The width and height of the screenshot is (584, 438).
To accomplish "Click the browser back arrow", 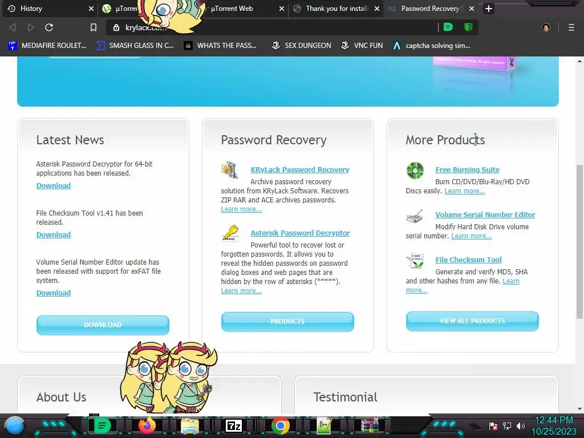I will 13,27.
